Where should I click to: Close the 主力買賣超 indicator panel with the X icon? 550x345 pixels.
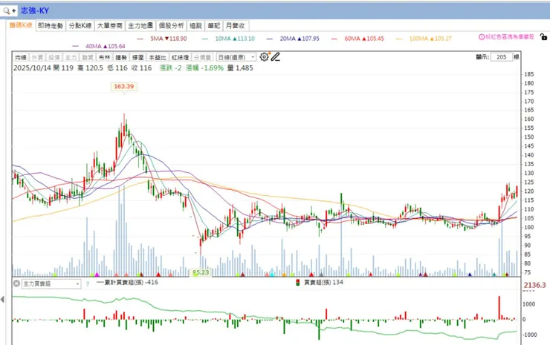[16, 283]
